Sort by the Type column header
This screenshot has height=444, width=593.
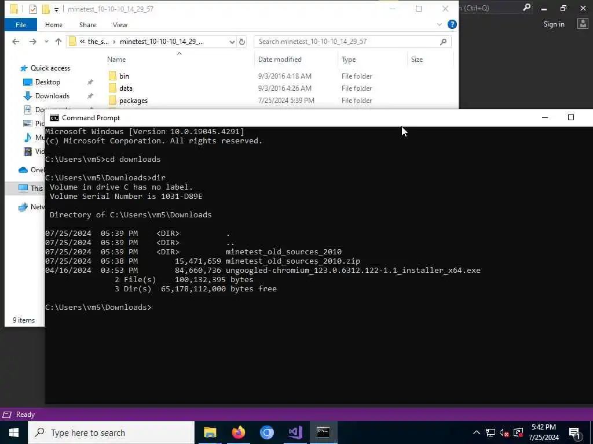348,60
